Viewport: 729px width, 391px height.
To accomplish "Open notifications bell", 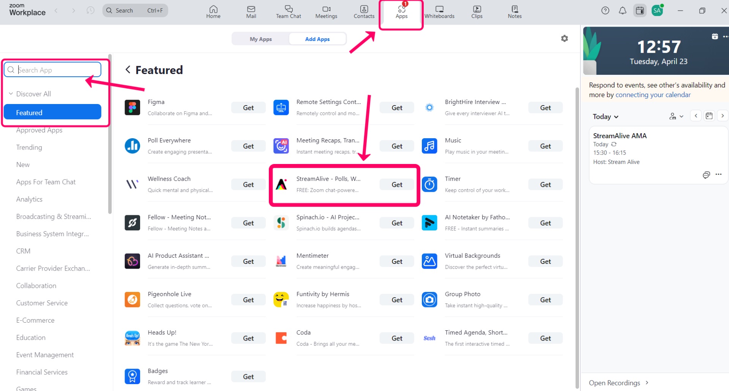I will click(x=622, y=11).
